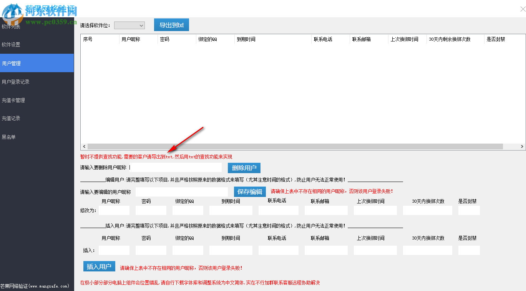Click the 插入用户 insert user button
The width and height of the screenshot is (526, 291).
pyautogui.click(x=99, y=266)
